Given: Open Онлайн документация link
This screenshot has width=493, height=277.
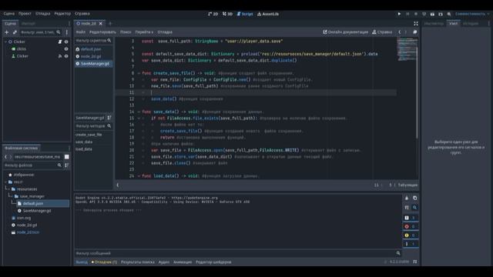Looking at the screenshot, I should [x=345, y=32].
